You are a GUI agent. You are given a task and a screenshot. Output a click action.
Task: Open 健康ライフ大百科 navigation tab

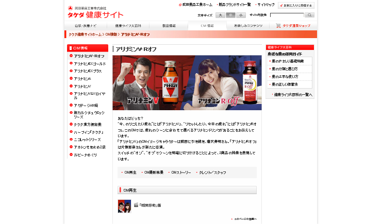coord(128,26)
